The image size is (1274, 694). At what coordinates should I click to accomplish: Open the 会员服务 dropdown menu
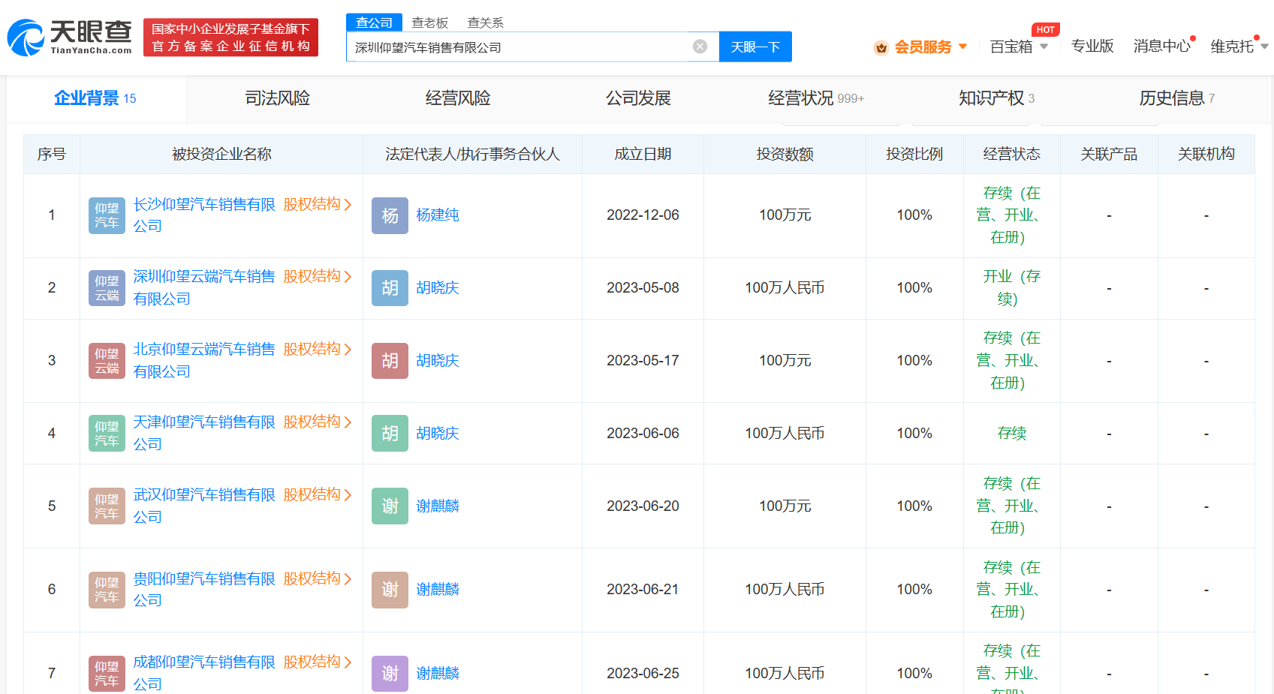tap(930, 47)
